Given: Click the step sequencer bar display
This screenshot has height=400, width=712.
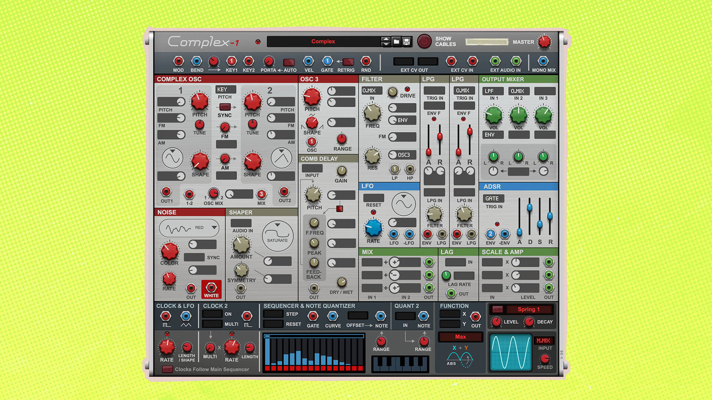Looking at the screenshot, I should pos(314,352).
